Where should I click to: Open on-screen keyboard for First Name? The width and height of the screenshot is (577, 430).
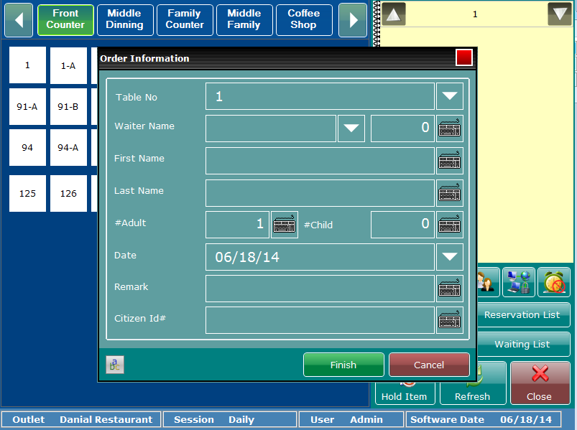[x=449, y=161]
